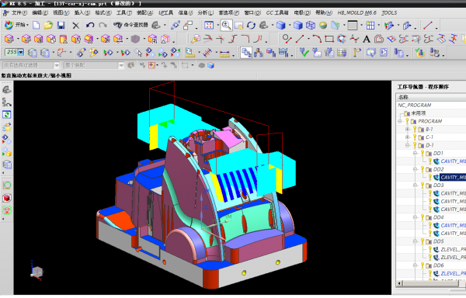The image size is (466, 298).
Task: Open the TOOLS menu
Action: (389, 12)
